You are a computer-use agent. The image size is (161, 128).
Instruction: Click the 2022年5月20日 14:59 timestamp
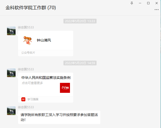click(x=80, y=63)
